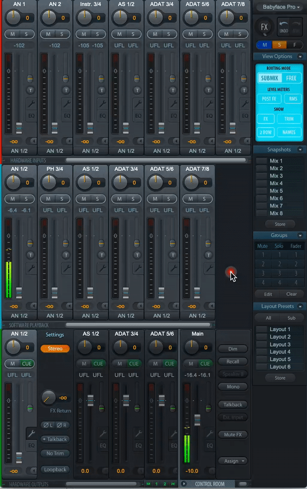Open wrench settings on PH 3/4 playback
Image resolution: width=307 pixels, height=489 pixels.
click(66, 267)
